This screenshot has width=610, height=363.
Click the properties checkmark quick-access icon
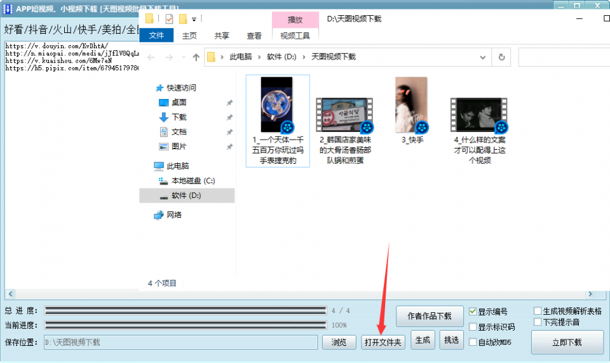point(169,18)
